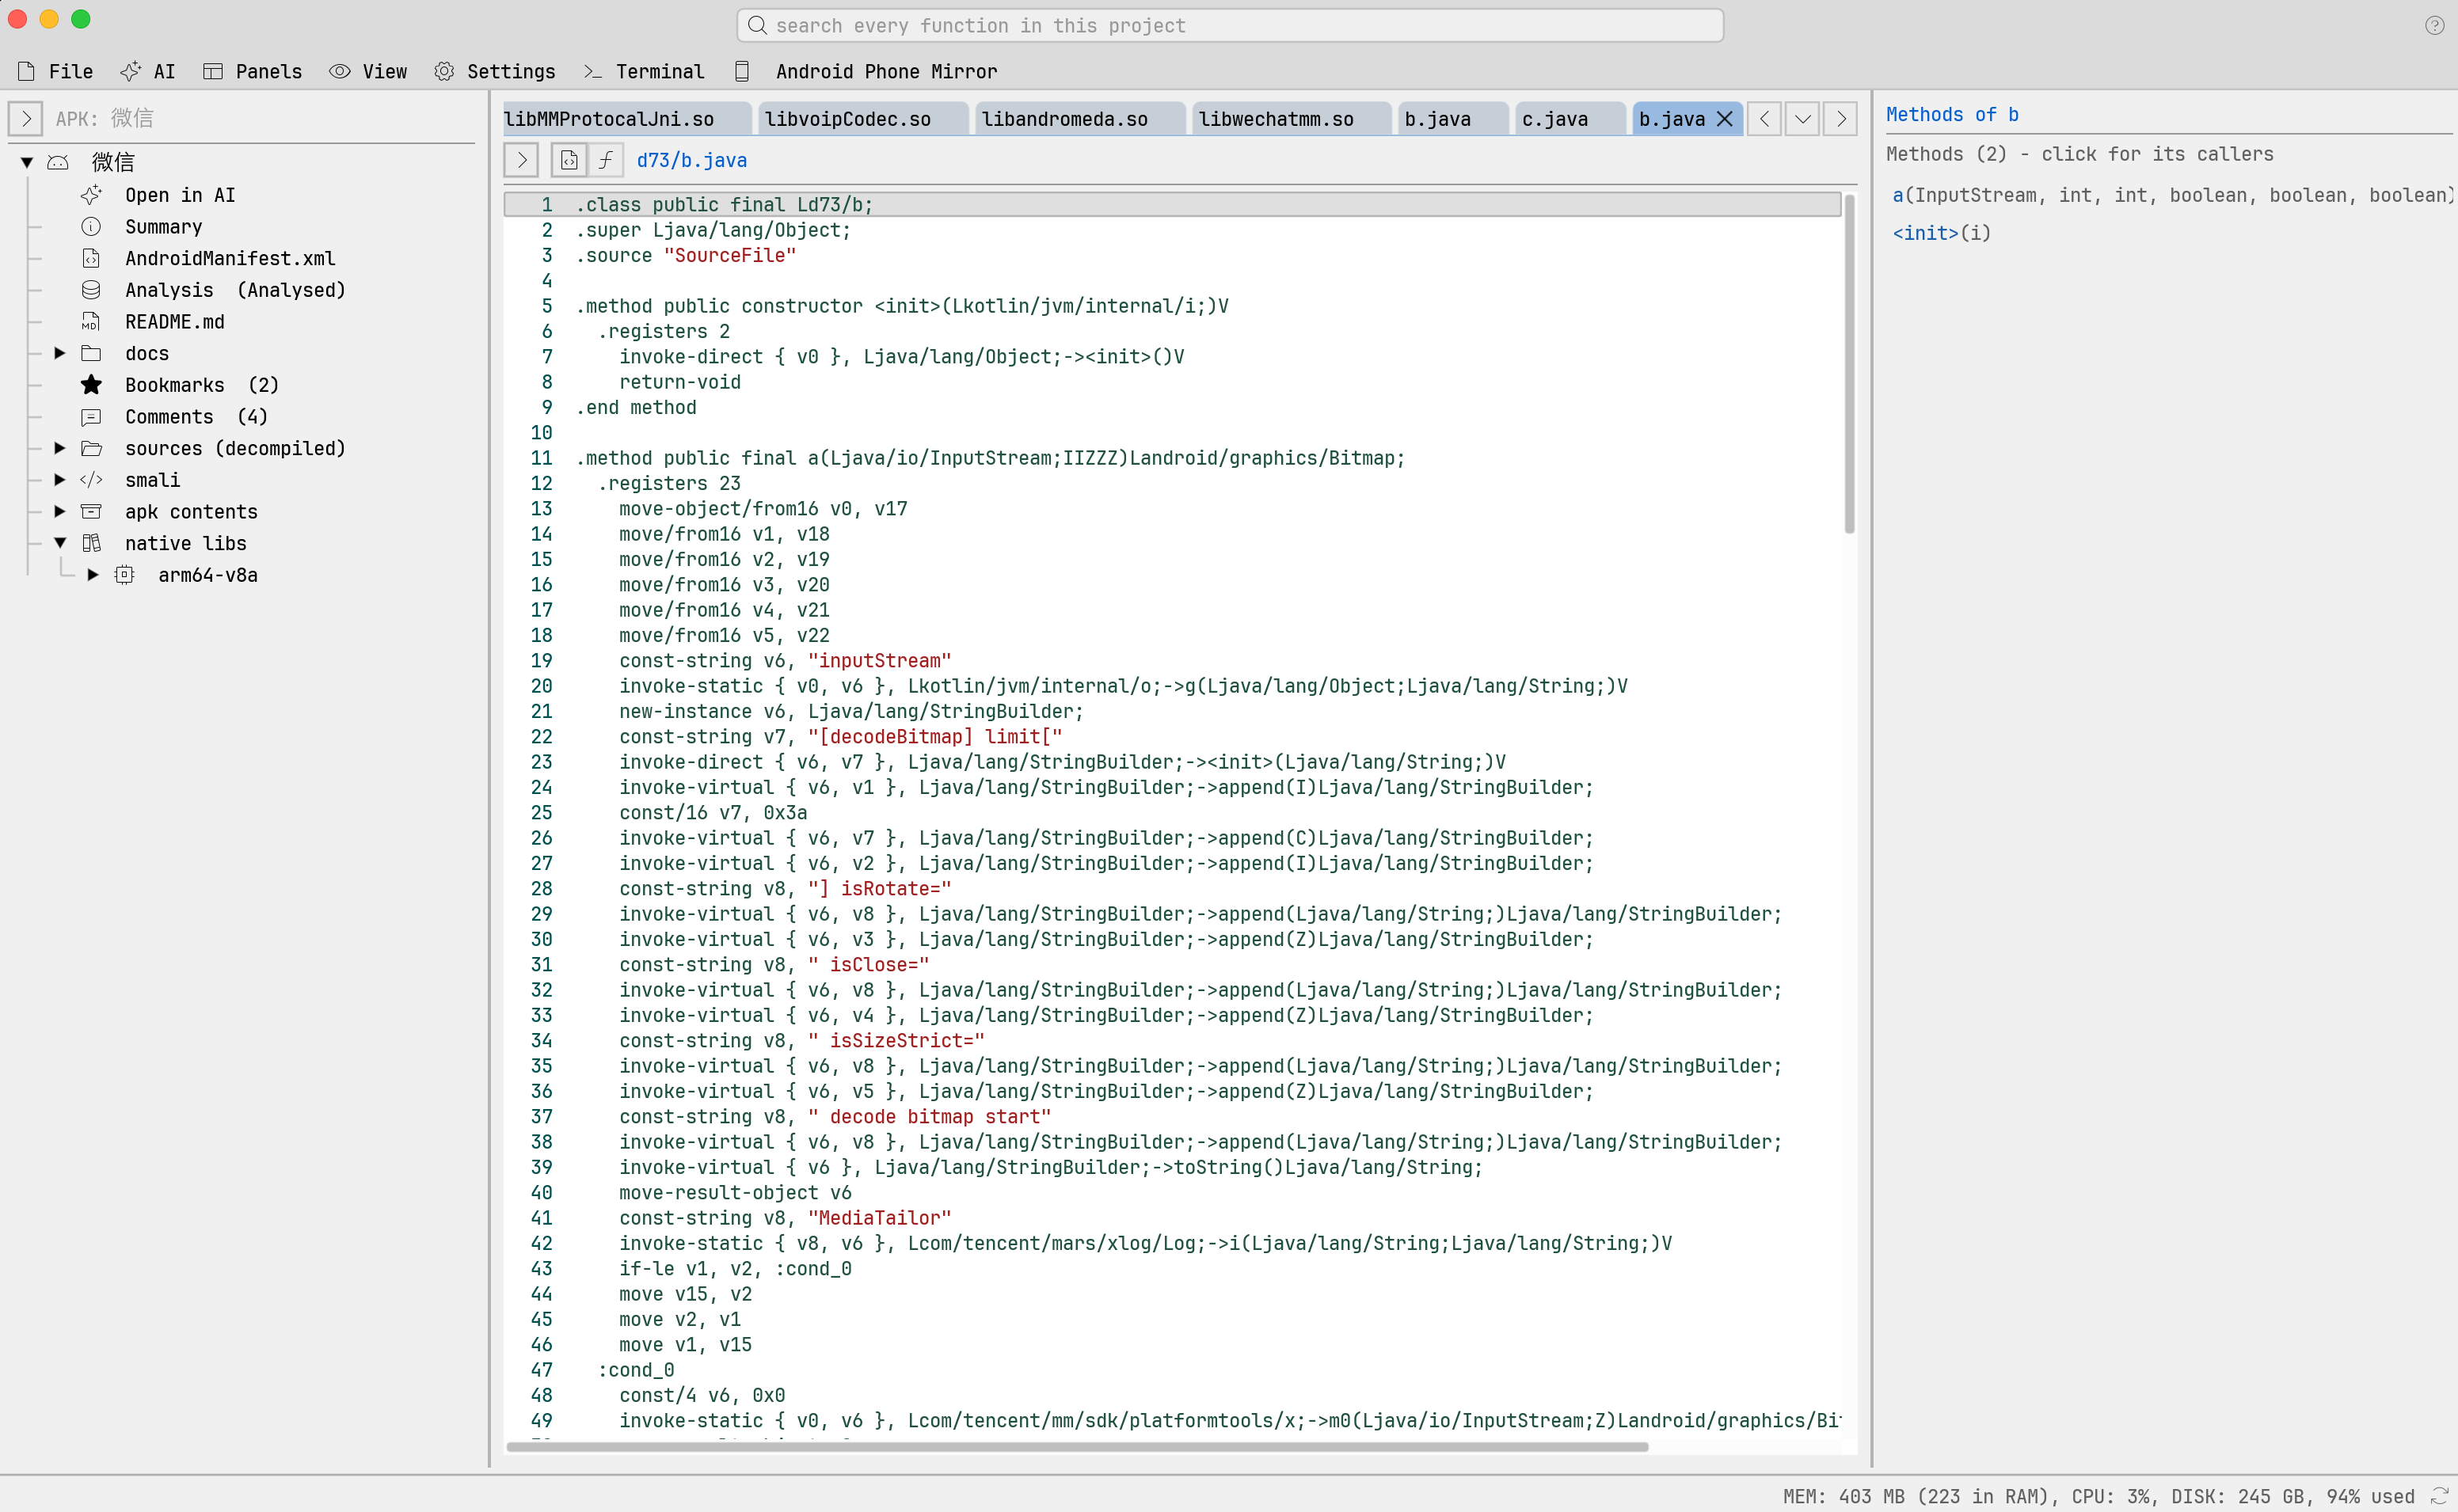
Task: Click the Comments speech bubble icon
Action: [91, 417]
